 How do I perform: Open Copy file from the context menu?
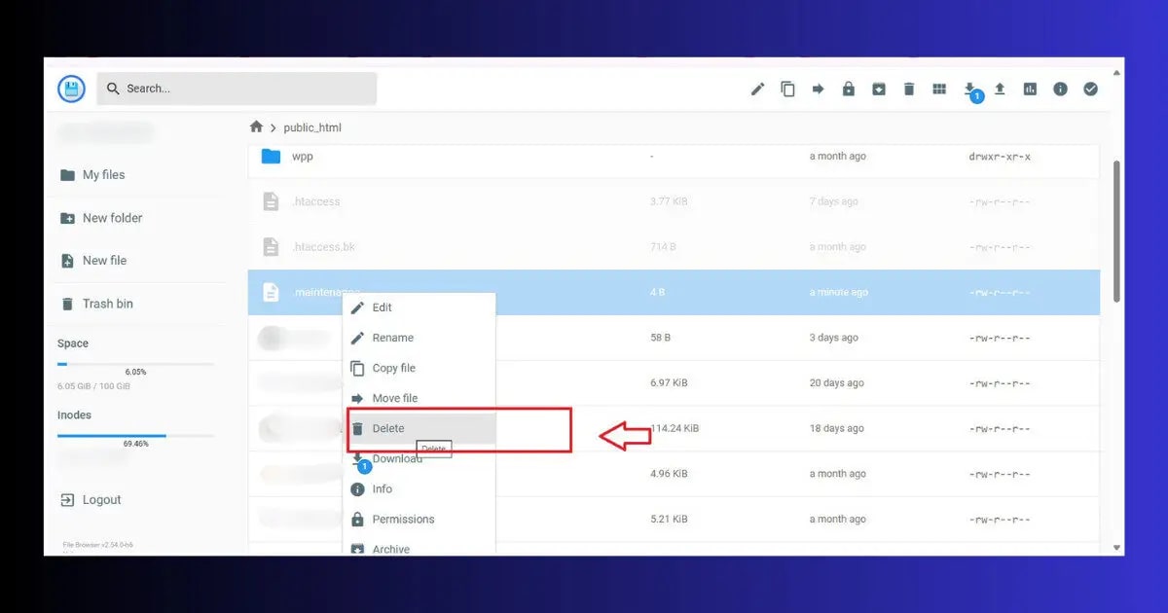(x=392, y=368)
